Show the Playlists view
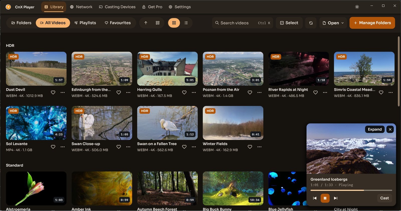The image size is (401, 211). (85, 23)
